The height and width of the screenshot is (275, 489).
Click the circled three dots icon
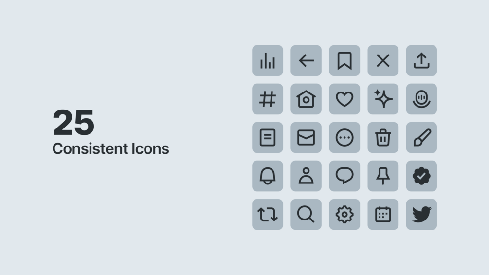tap(344, 137)
